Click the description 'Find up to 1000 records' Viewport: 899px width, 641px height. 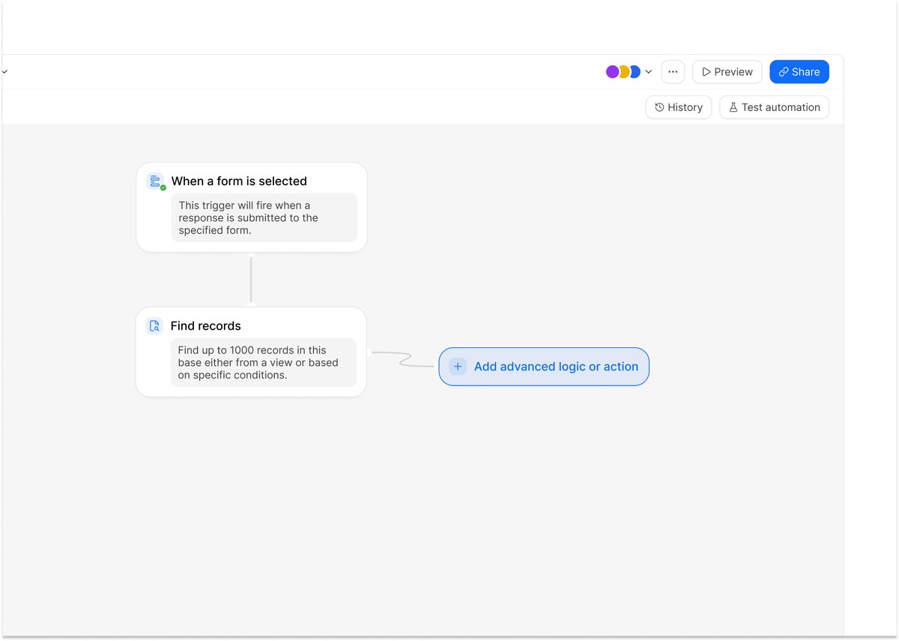point(264,363)
